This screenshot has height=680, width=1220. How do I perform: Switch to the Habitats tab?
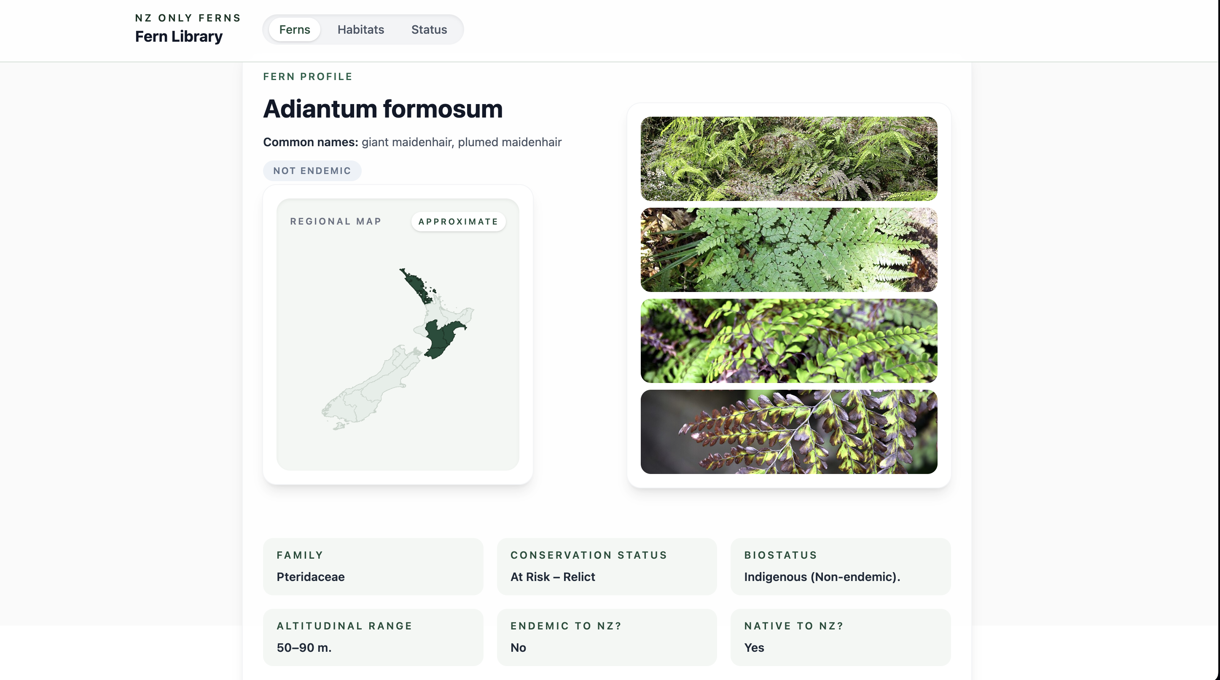pos(360,29)
